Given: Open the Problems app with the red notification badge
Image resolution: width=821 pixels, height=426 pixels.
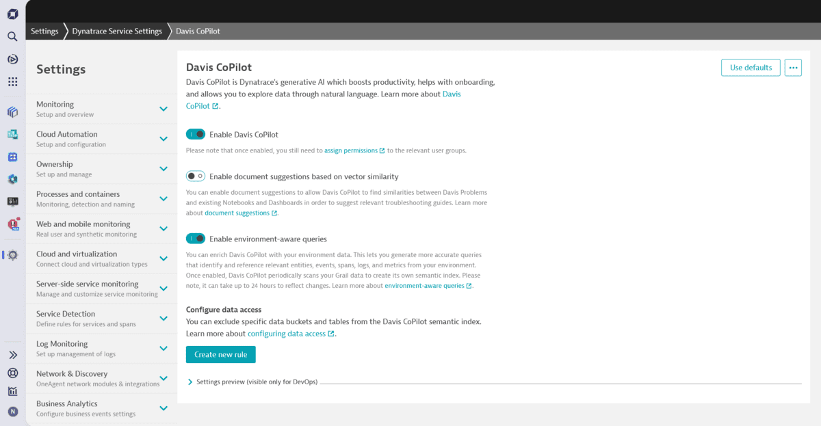Looking at the screenshot, I should pos(12,225).
